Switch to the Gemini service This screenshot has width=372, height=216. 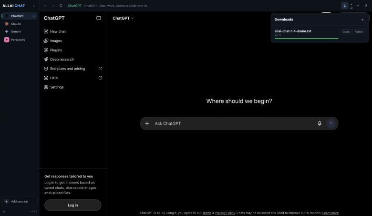point(20,31)
